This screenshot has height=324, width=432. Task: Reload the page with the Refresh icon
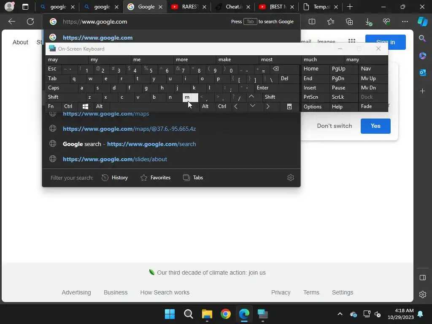(30, 22)
